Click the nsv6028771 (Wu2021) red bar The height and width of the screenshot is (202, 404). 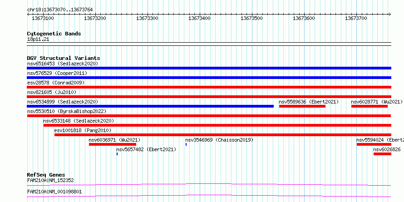pos(370,106)
